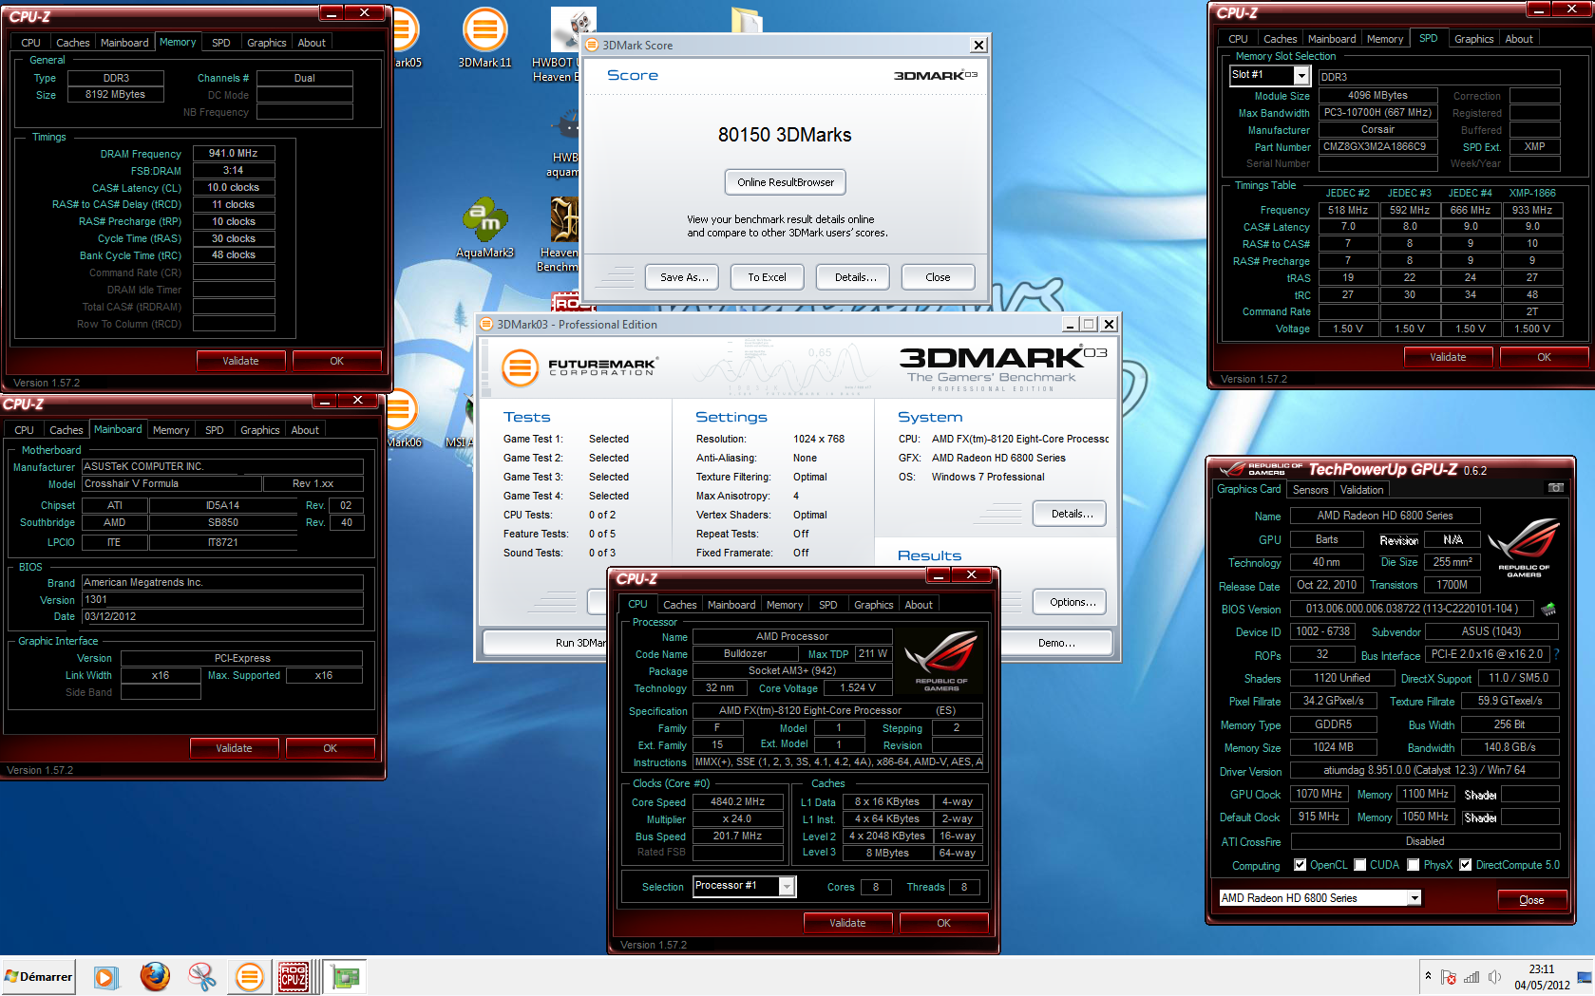Toggle the PhysX checkbox in GPU-Z
The height and width of the screenshot is (996, 1595).
1414,865
